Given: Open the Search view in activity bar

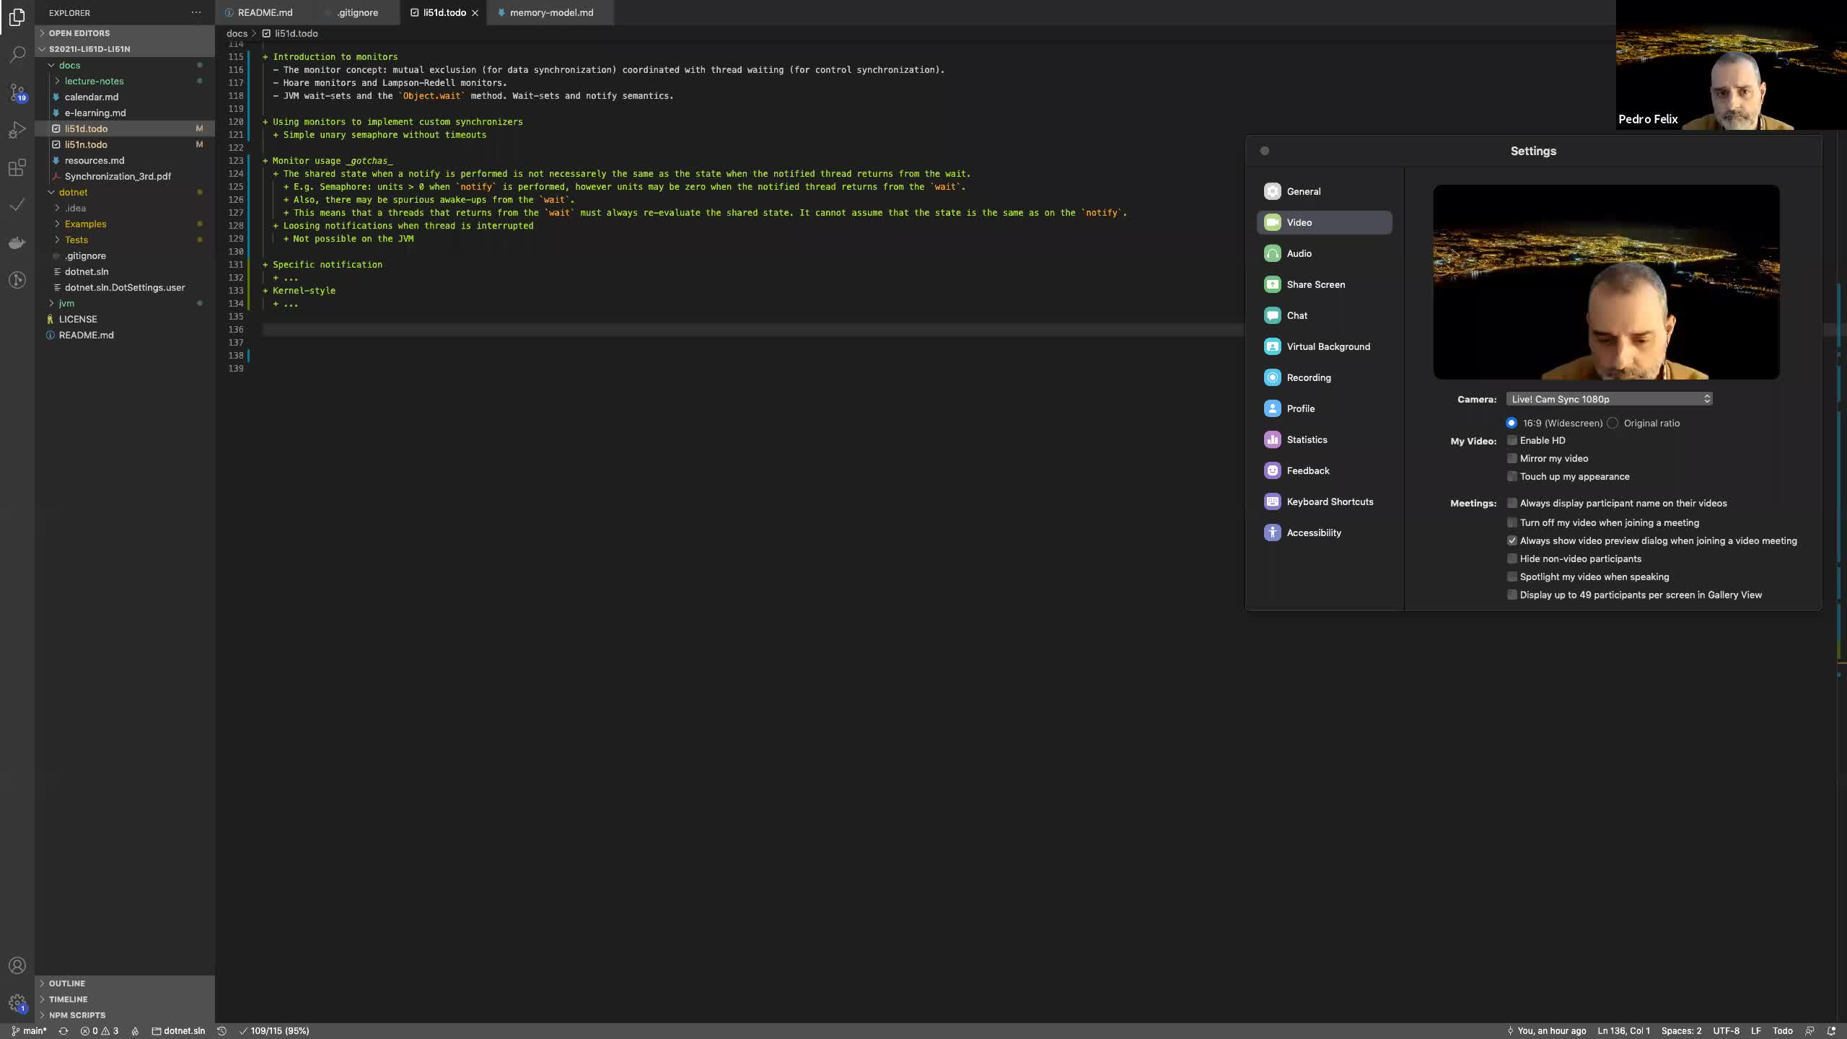Looking at the screenshot, I should [x=17, y=54].
